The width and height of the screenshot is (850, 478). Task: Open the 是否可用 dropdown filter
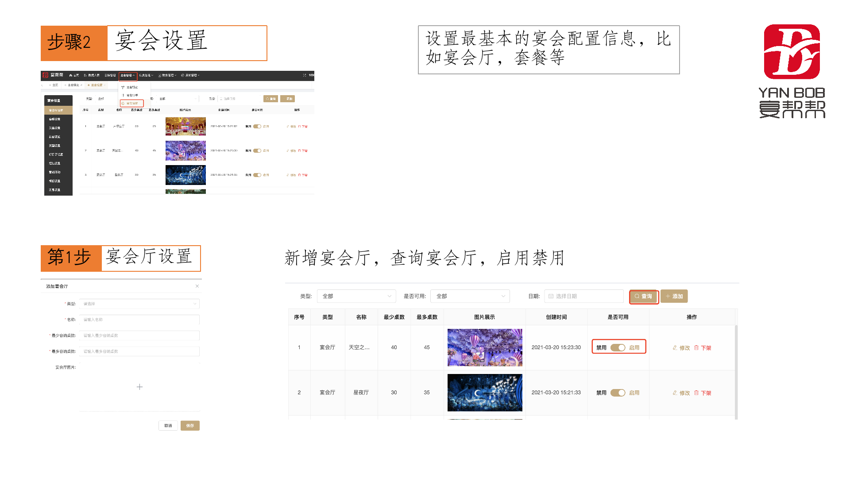[x=470, y=297]
